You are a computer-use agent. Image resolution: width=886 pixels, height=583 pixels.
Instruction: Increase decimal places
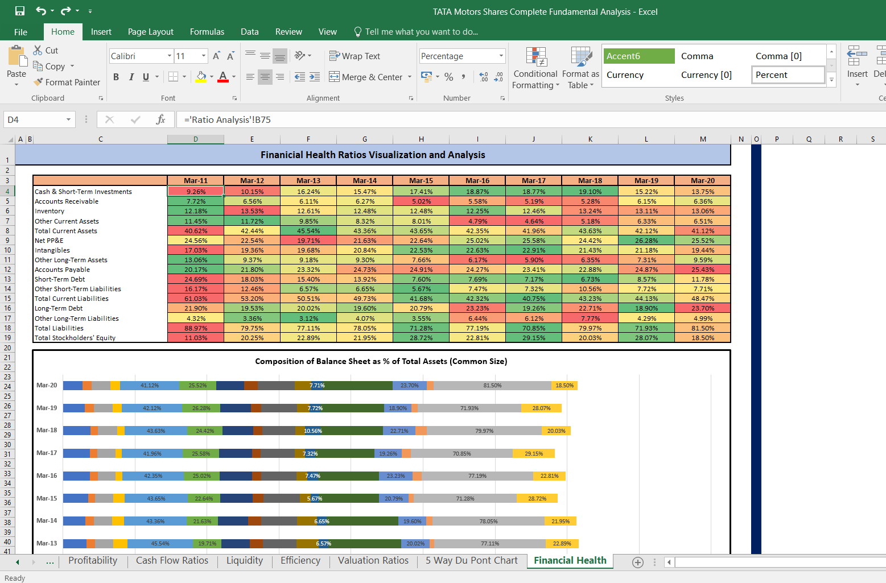[x=484, y=77]
